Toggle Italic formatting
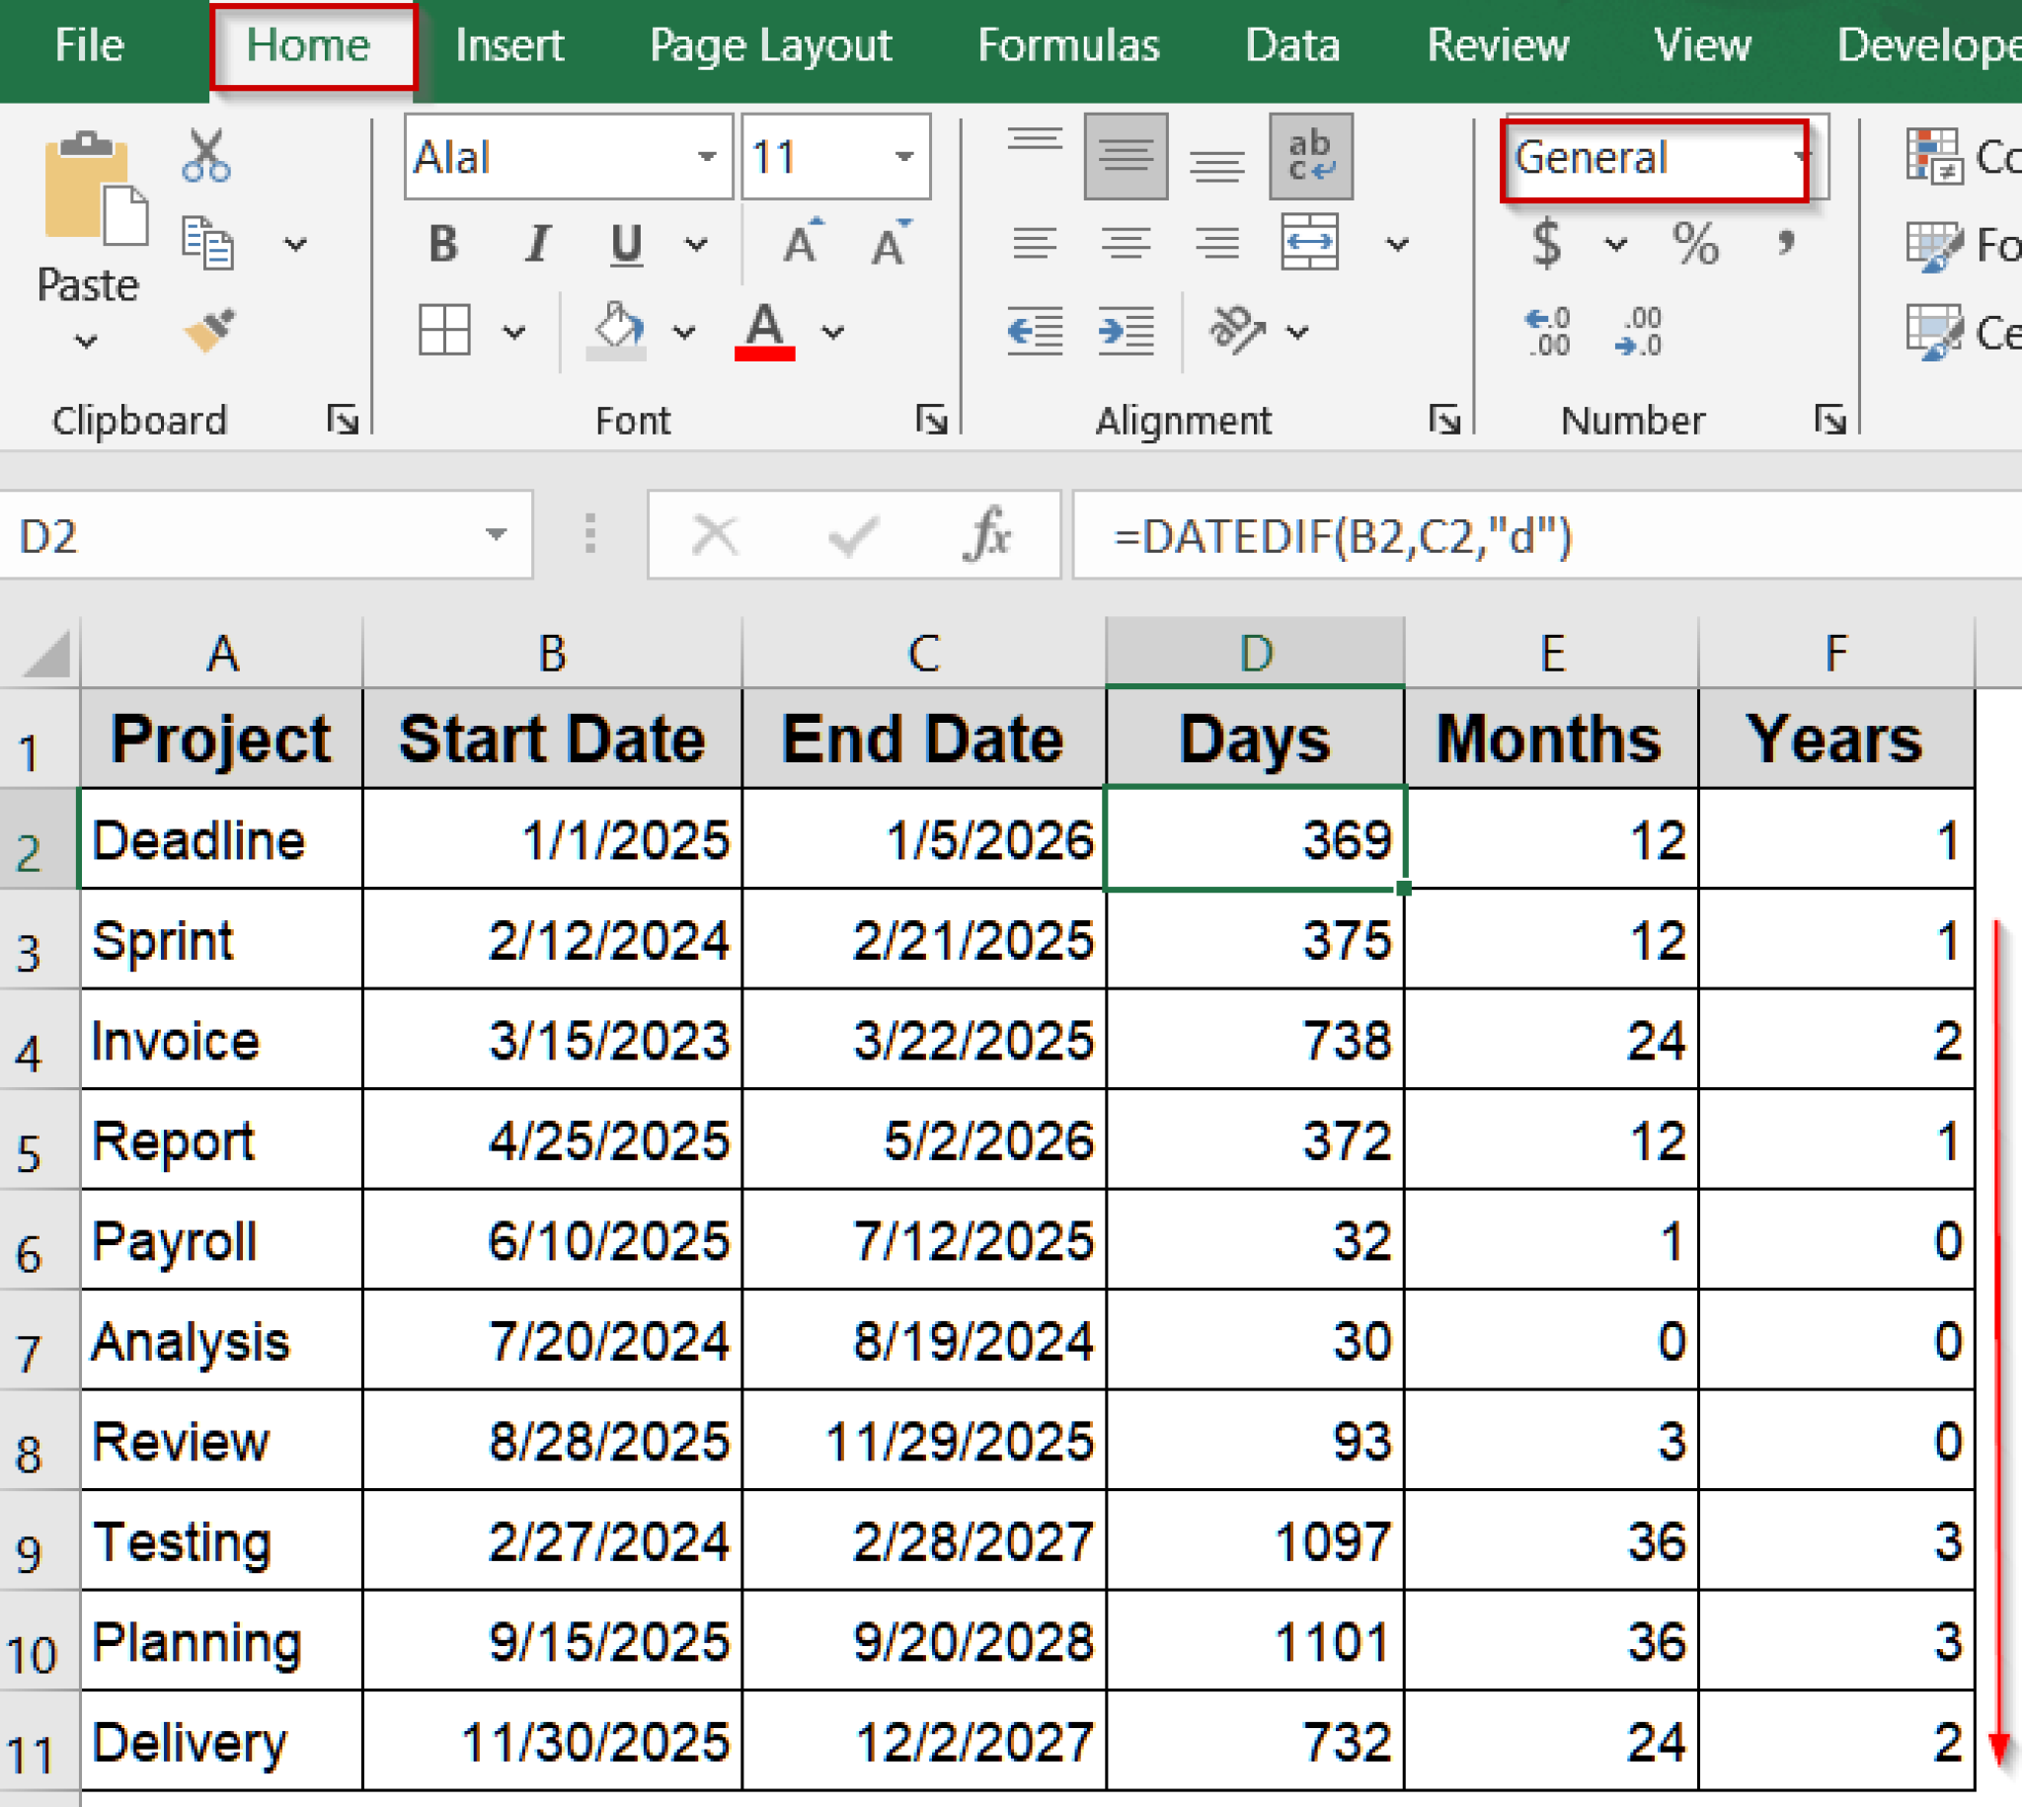Image resolution: width=2022 pixels, height=1807 pixels. (x=536, y=243)
